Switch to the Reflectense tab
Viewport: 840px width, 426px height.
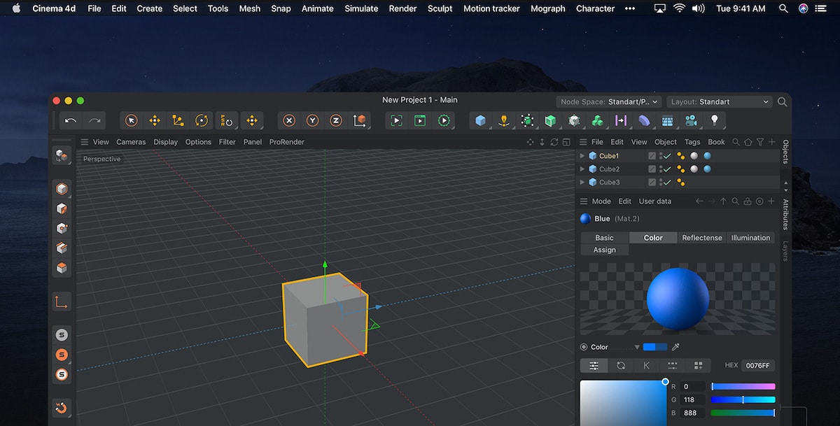[x=702, y=237]
